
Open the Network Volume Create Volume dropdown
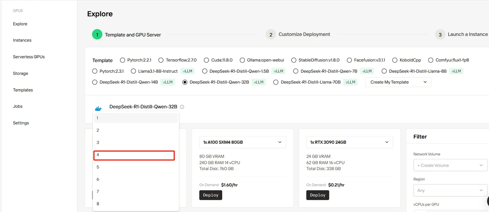pos(450,165)
